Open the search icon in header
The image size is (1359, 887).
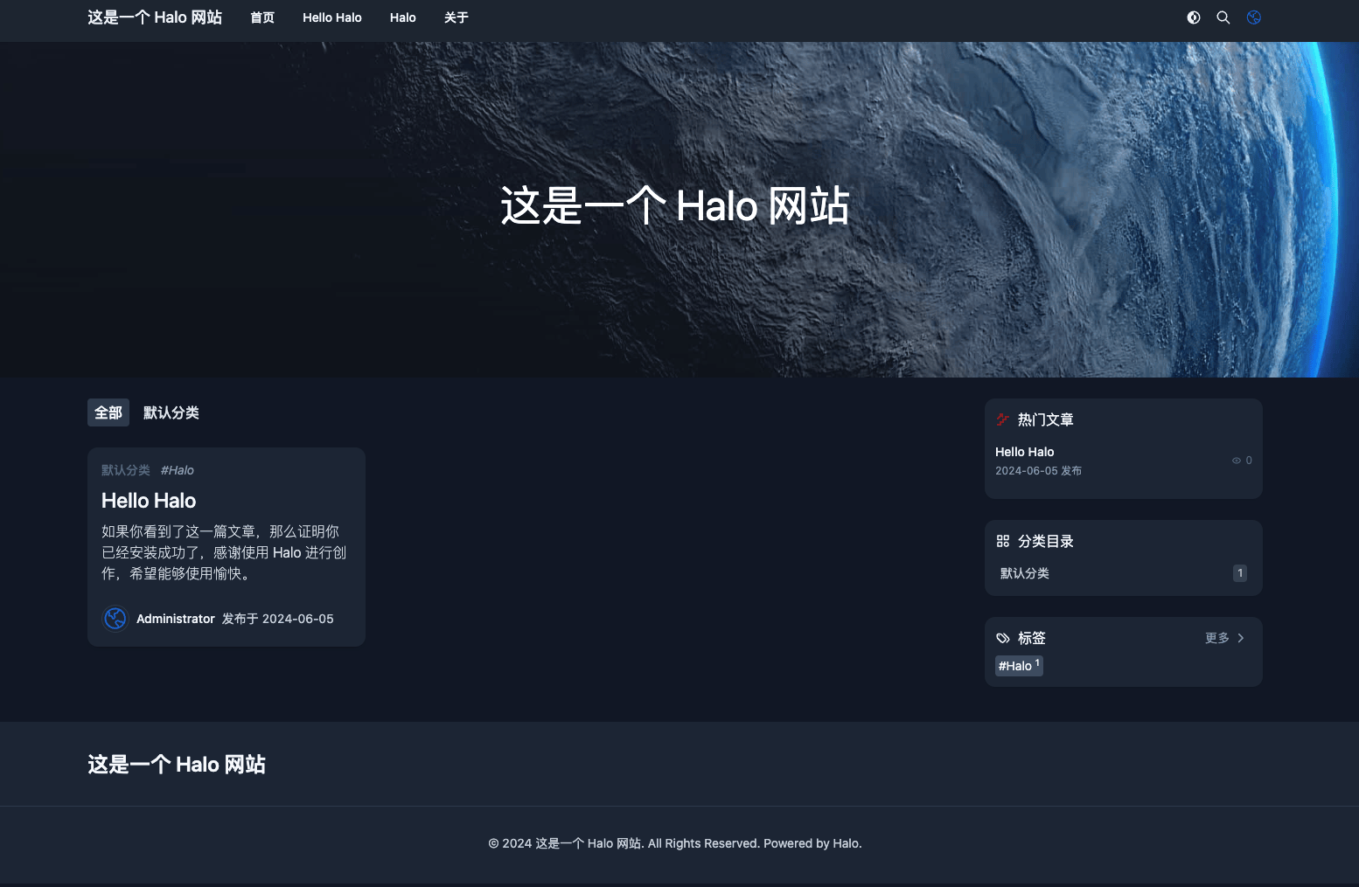[1223, 17]
